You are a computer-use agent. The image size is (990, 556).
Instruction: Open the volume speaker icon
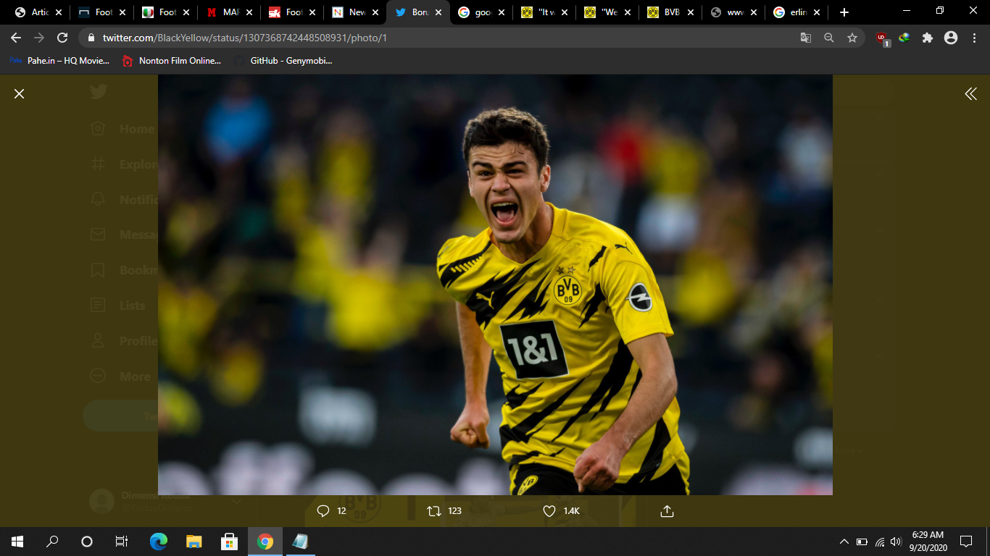[896, 541]
